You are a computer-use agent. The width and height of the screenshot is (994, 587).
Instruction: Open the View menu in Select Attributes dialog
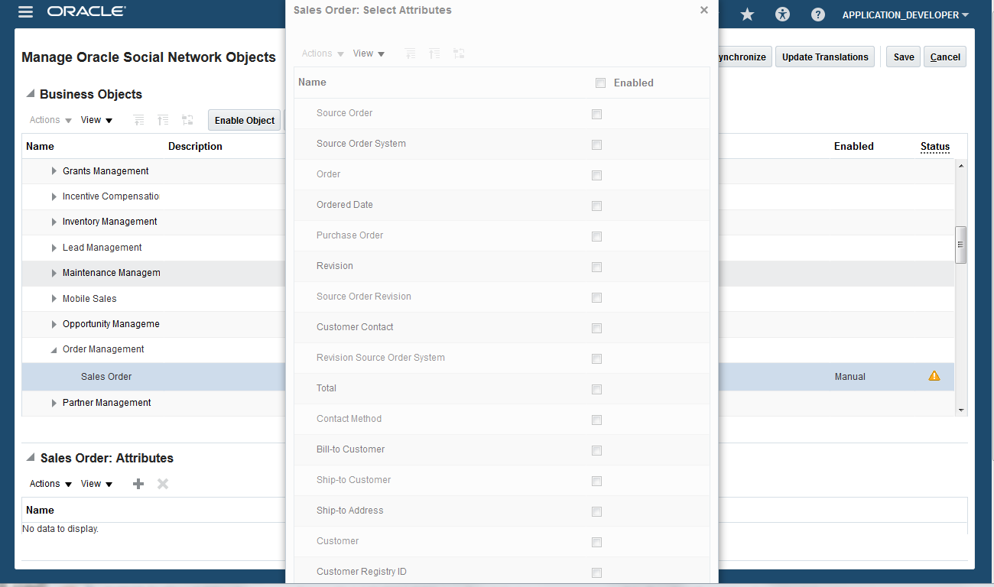(x=369, y=54)
